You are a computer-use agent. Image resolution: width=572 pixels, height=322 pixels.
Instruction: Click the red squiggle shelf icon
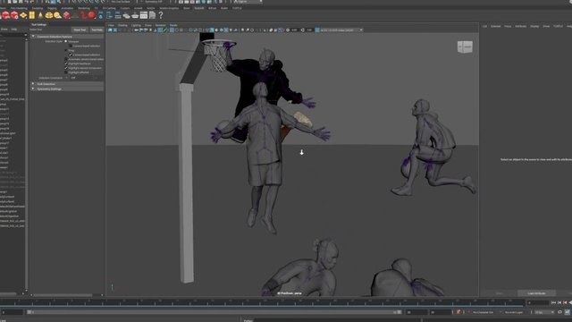point(83,15)
